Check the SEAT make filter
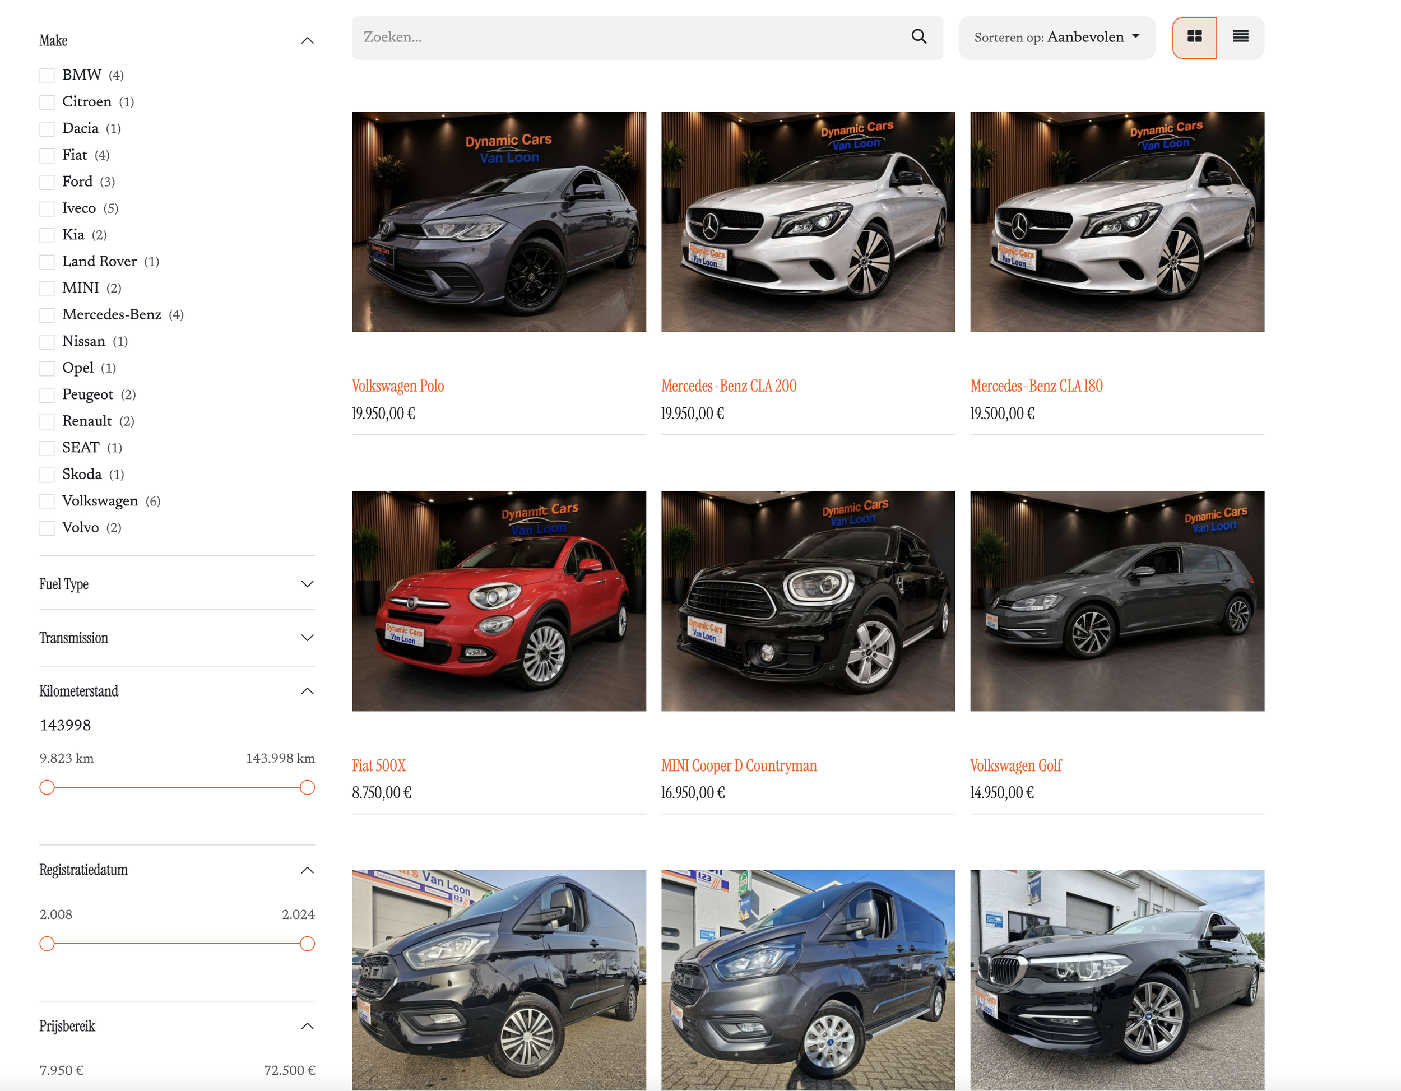The image size is (1401, 1091). tap(47, 448)
